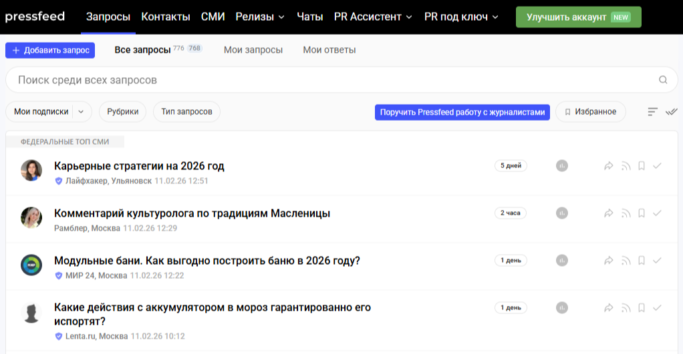Click Lenta.ru, Москва source text
The width and height of the screenshot is (683, 354).
point(97,336)
